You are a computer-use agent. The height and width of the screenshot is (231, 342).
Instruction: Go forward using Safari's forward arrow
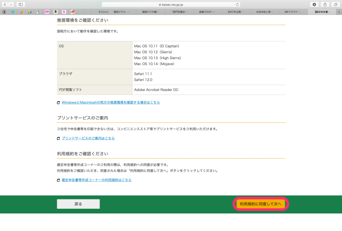click(x=11, y=4)
